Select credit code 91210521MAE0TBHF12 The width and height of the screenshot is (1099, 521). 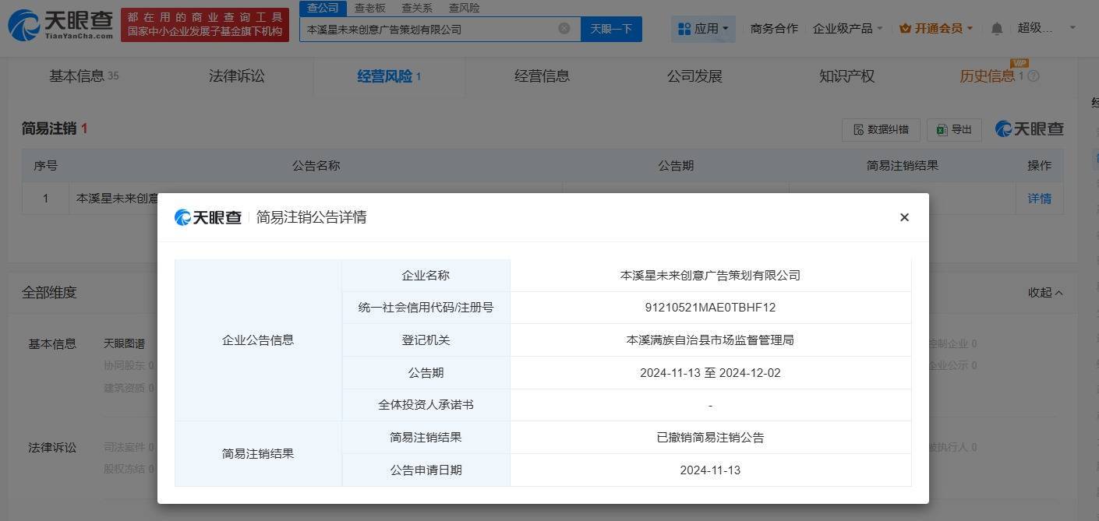(710, 308)
